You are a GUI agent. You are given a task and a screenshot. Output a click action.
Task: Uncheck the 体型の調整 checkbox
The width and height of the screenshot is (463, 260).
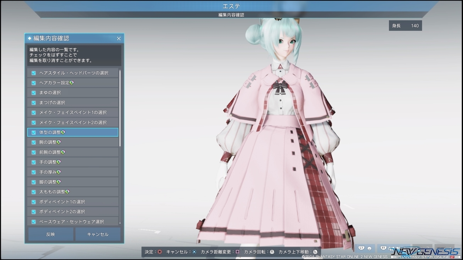tap(34, 132)
